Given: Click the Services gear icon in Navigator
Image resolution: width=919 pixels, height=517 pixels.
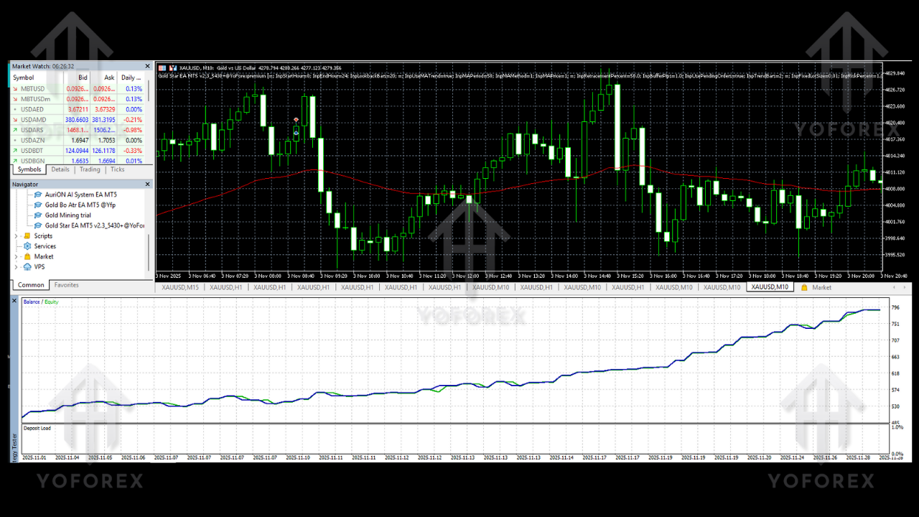Looking at the screenshot, I should (27, 246).
